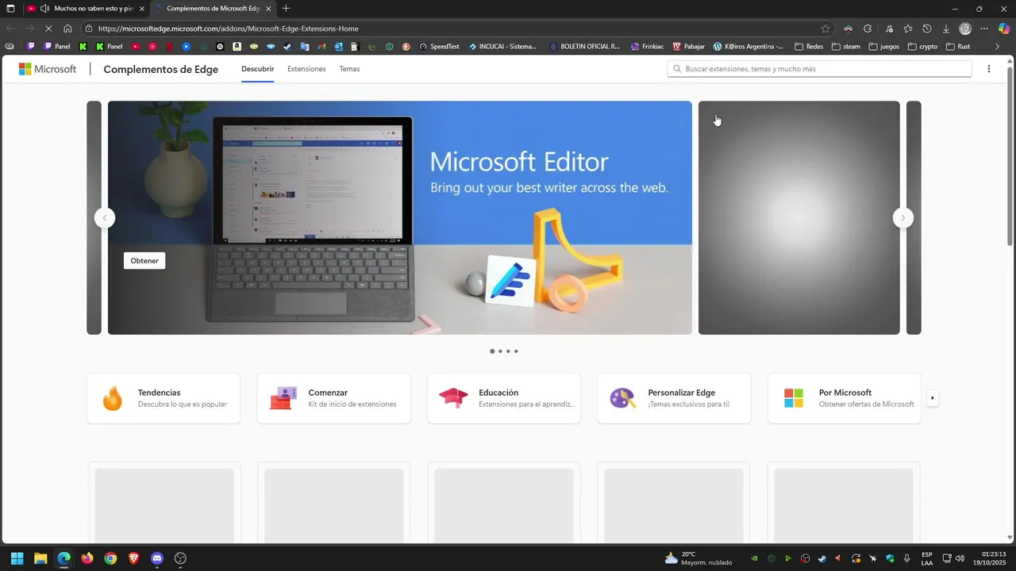Select the first carousel pagination dot
Viewport: 1016px width, 571px height.
point(492,351)
